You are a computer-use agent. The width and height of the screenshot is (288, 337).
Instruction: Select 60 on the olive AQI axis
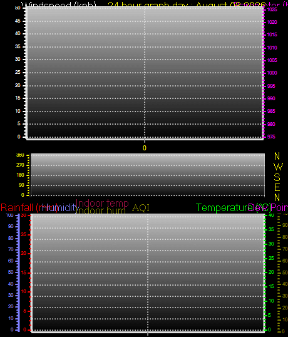[x=285, y=261]
